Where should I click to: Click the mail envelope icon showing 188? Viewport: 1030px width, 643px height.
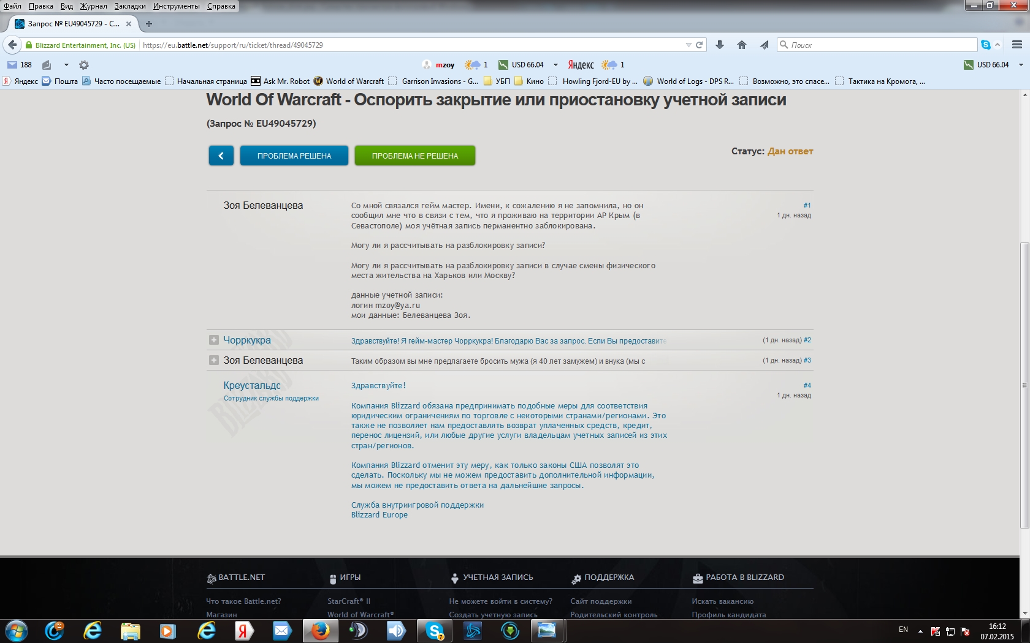click(x=12, y=65)
